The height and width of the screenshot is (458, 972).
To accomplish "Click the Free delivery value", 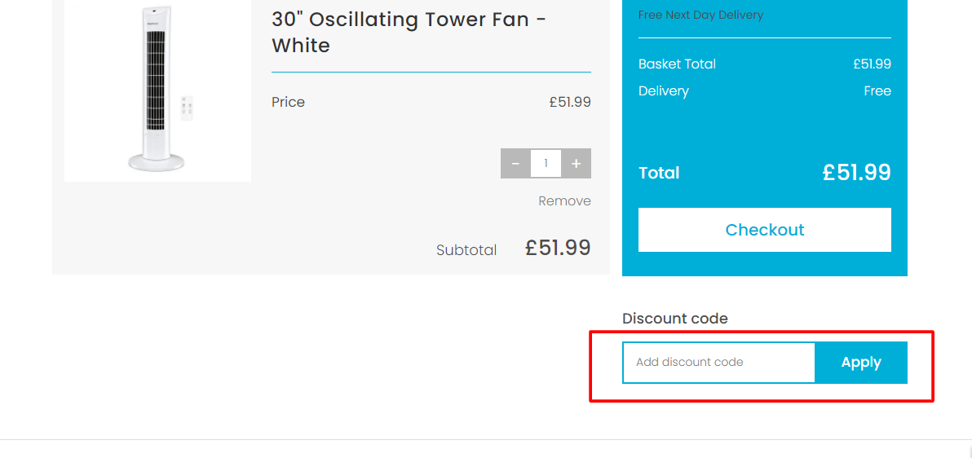I will (x=877, y=91).
